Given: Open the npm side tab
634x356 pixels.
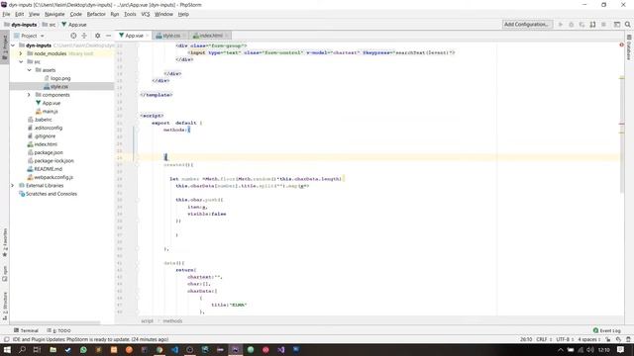Looking at the screenshot, I should 5,273.
